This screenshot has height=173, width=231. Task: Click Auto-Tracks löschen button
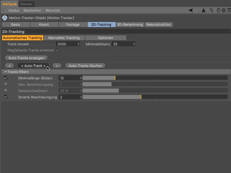(x=85, y=66)
